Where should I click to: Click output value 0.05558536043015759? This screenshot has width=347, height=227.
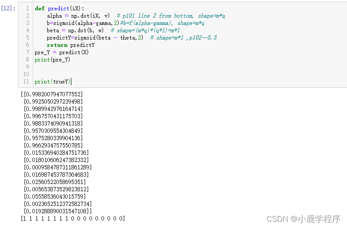(55, 196)
